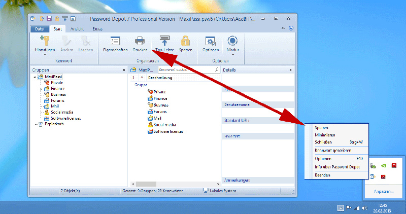This screenshot has width=406, height=214.
Task: Select Business in the Gruppen tree
Action: tap(58, 94)
